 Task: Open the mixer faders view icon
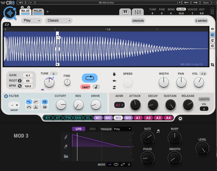(x=138, y=12)
